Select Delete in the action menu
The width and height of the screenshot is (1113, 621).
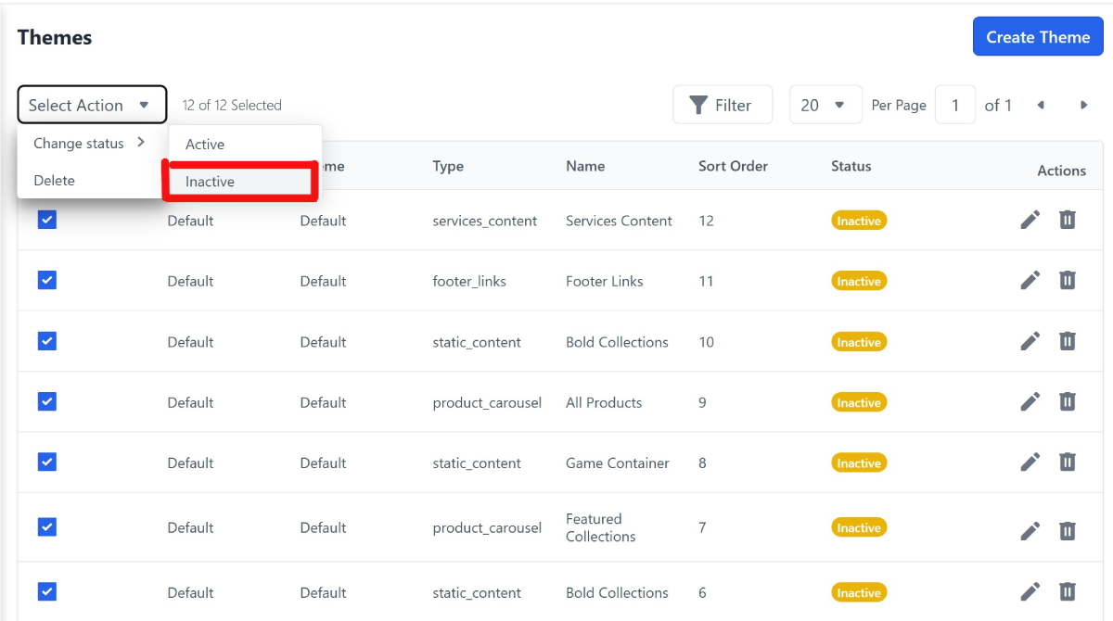click(55, 181)
